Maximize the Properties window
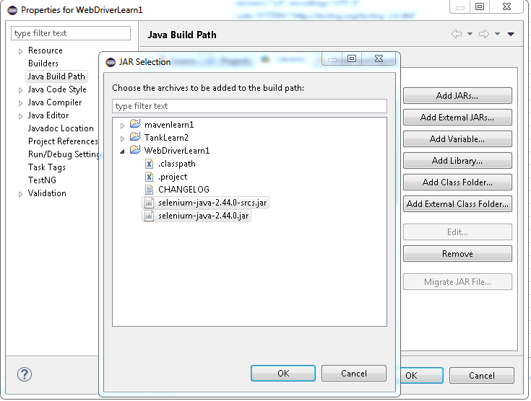 tap(480, 6)
